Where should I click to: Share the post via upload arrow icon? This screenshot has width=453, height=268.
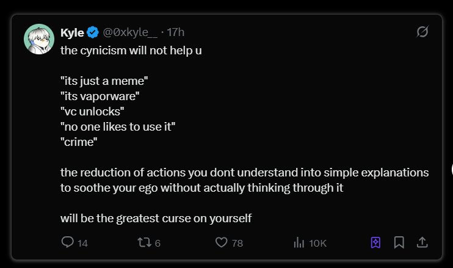click(x=422, y=242)
